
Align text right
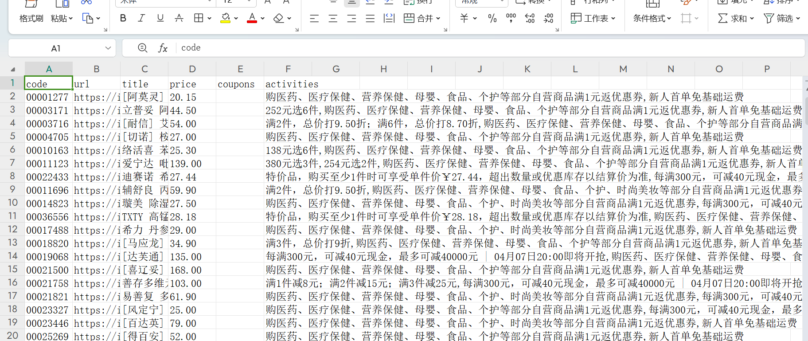click(x=351, y=19)
